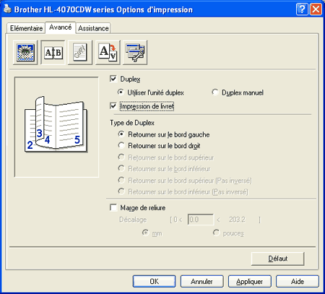Enable Marge de reliure checkbox
This screenshot has width=325, height=294.
(x=113, y=207)
